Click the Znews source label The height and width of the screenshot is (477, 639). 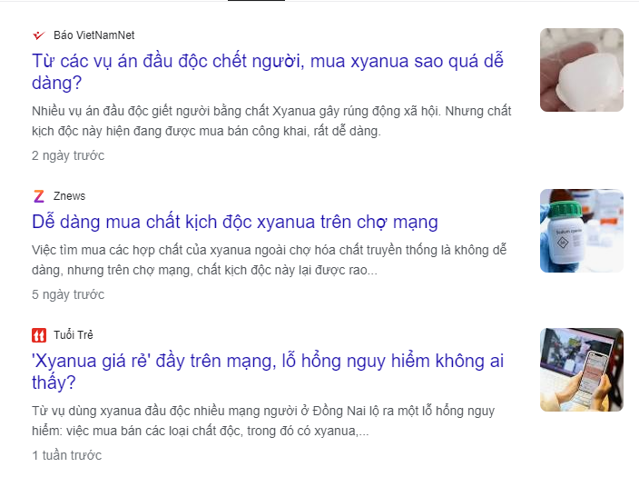(x=69, y=196)
